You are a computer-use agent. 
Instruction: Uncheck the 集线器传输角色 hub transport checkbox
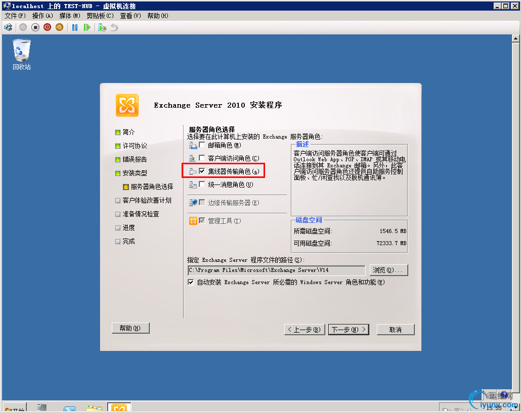(x=202, y=171)
